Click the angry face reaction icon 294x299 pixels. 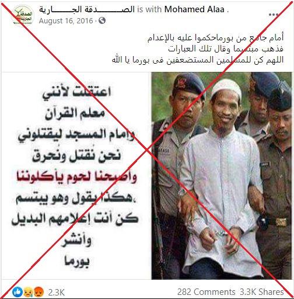click(38, 292)
